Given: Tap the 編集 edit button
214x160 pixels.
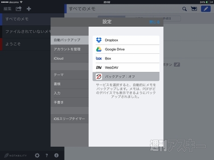Looking at the screenshot, I should (x=8, y=9).
